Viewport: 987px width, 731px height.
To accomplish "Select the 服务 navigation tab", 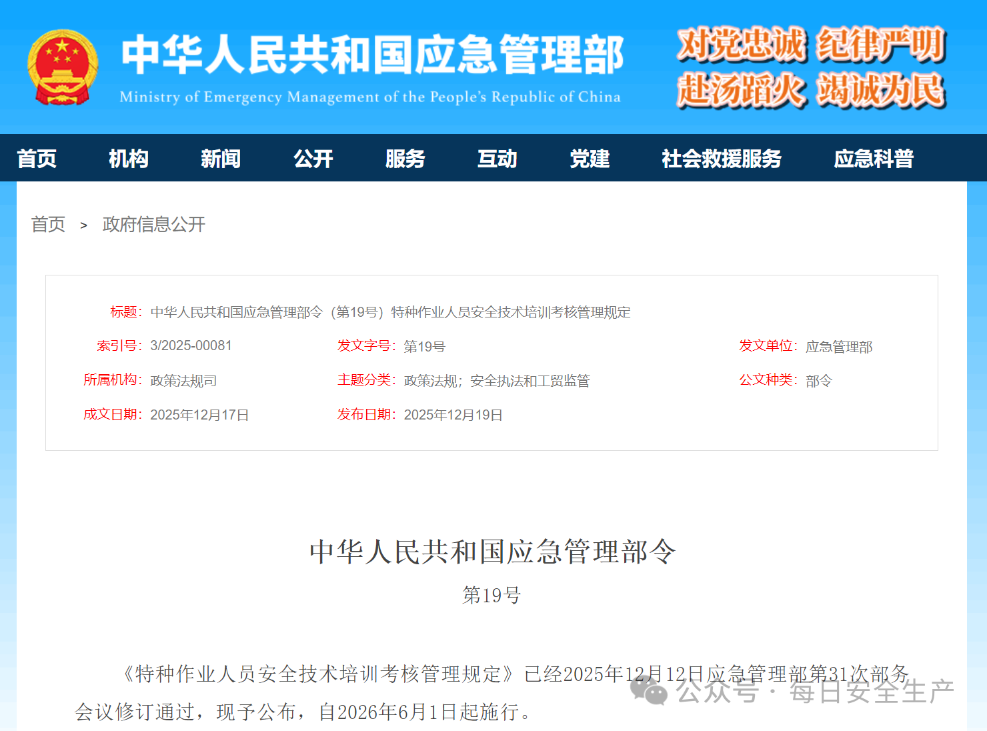I will point(405,158).
